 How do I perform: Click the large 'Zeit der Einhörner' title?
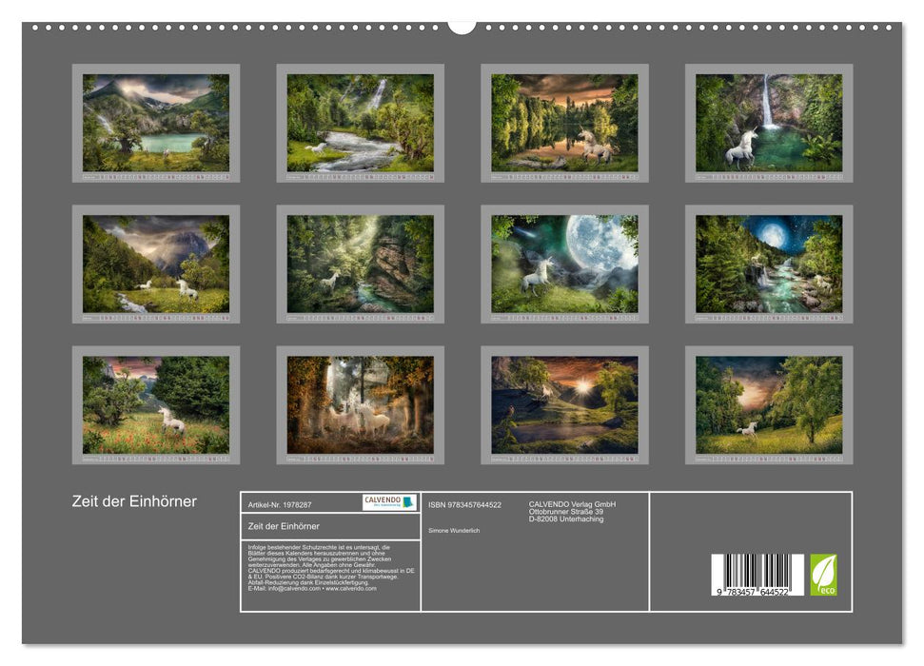pos(134,501)
